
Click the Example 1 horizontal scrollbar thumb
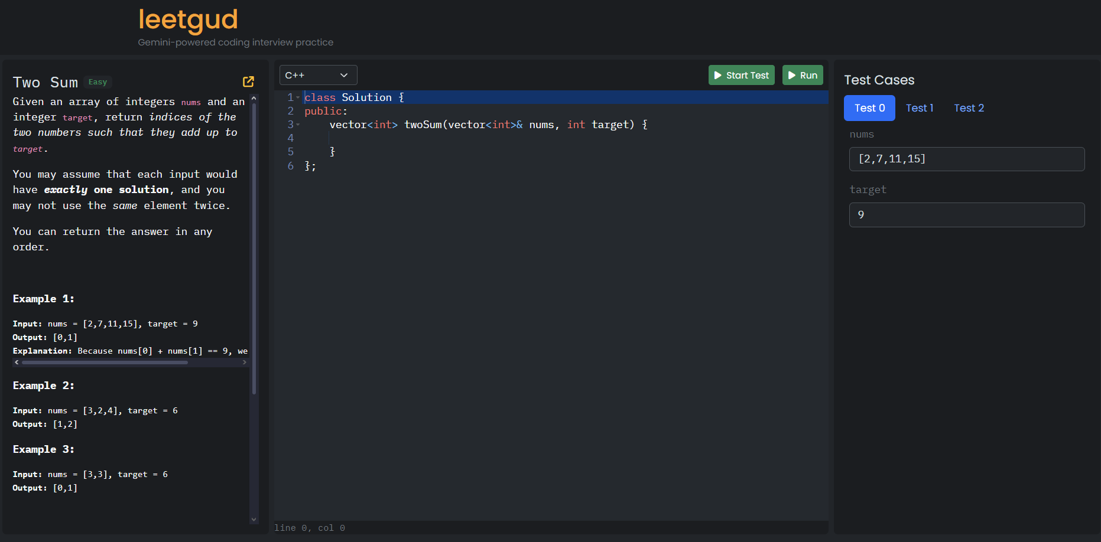pos(105,363)
